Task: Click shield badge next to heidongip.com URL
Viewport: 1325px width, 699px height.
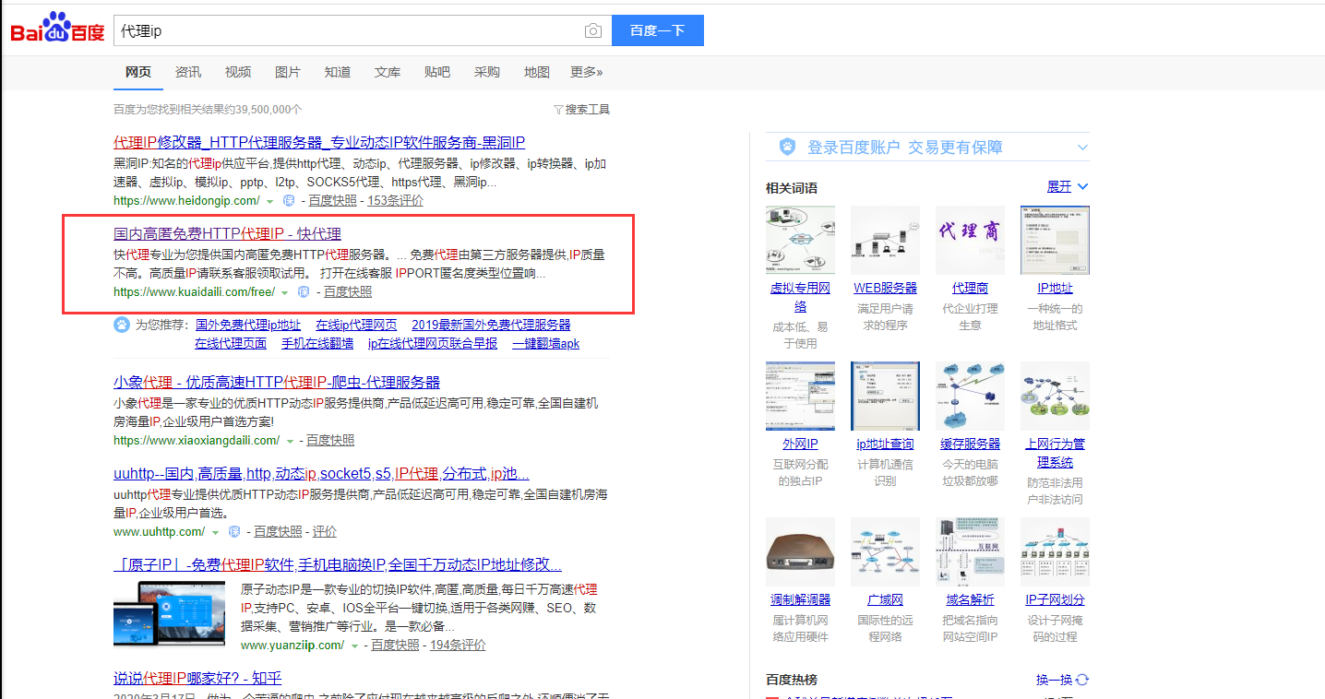Action: [288, 201]
